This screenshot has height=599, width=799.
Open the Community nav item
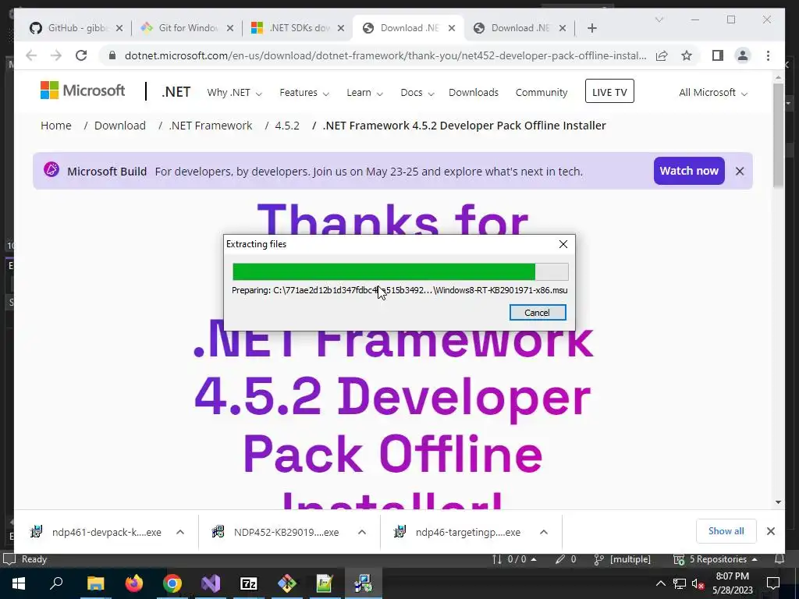(542, 93)
